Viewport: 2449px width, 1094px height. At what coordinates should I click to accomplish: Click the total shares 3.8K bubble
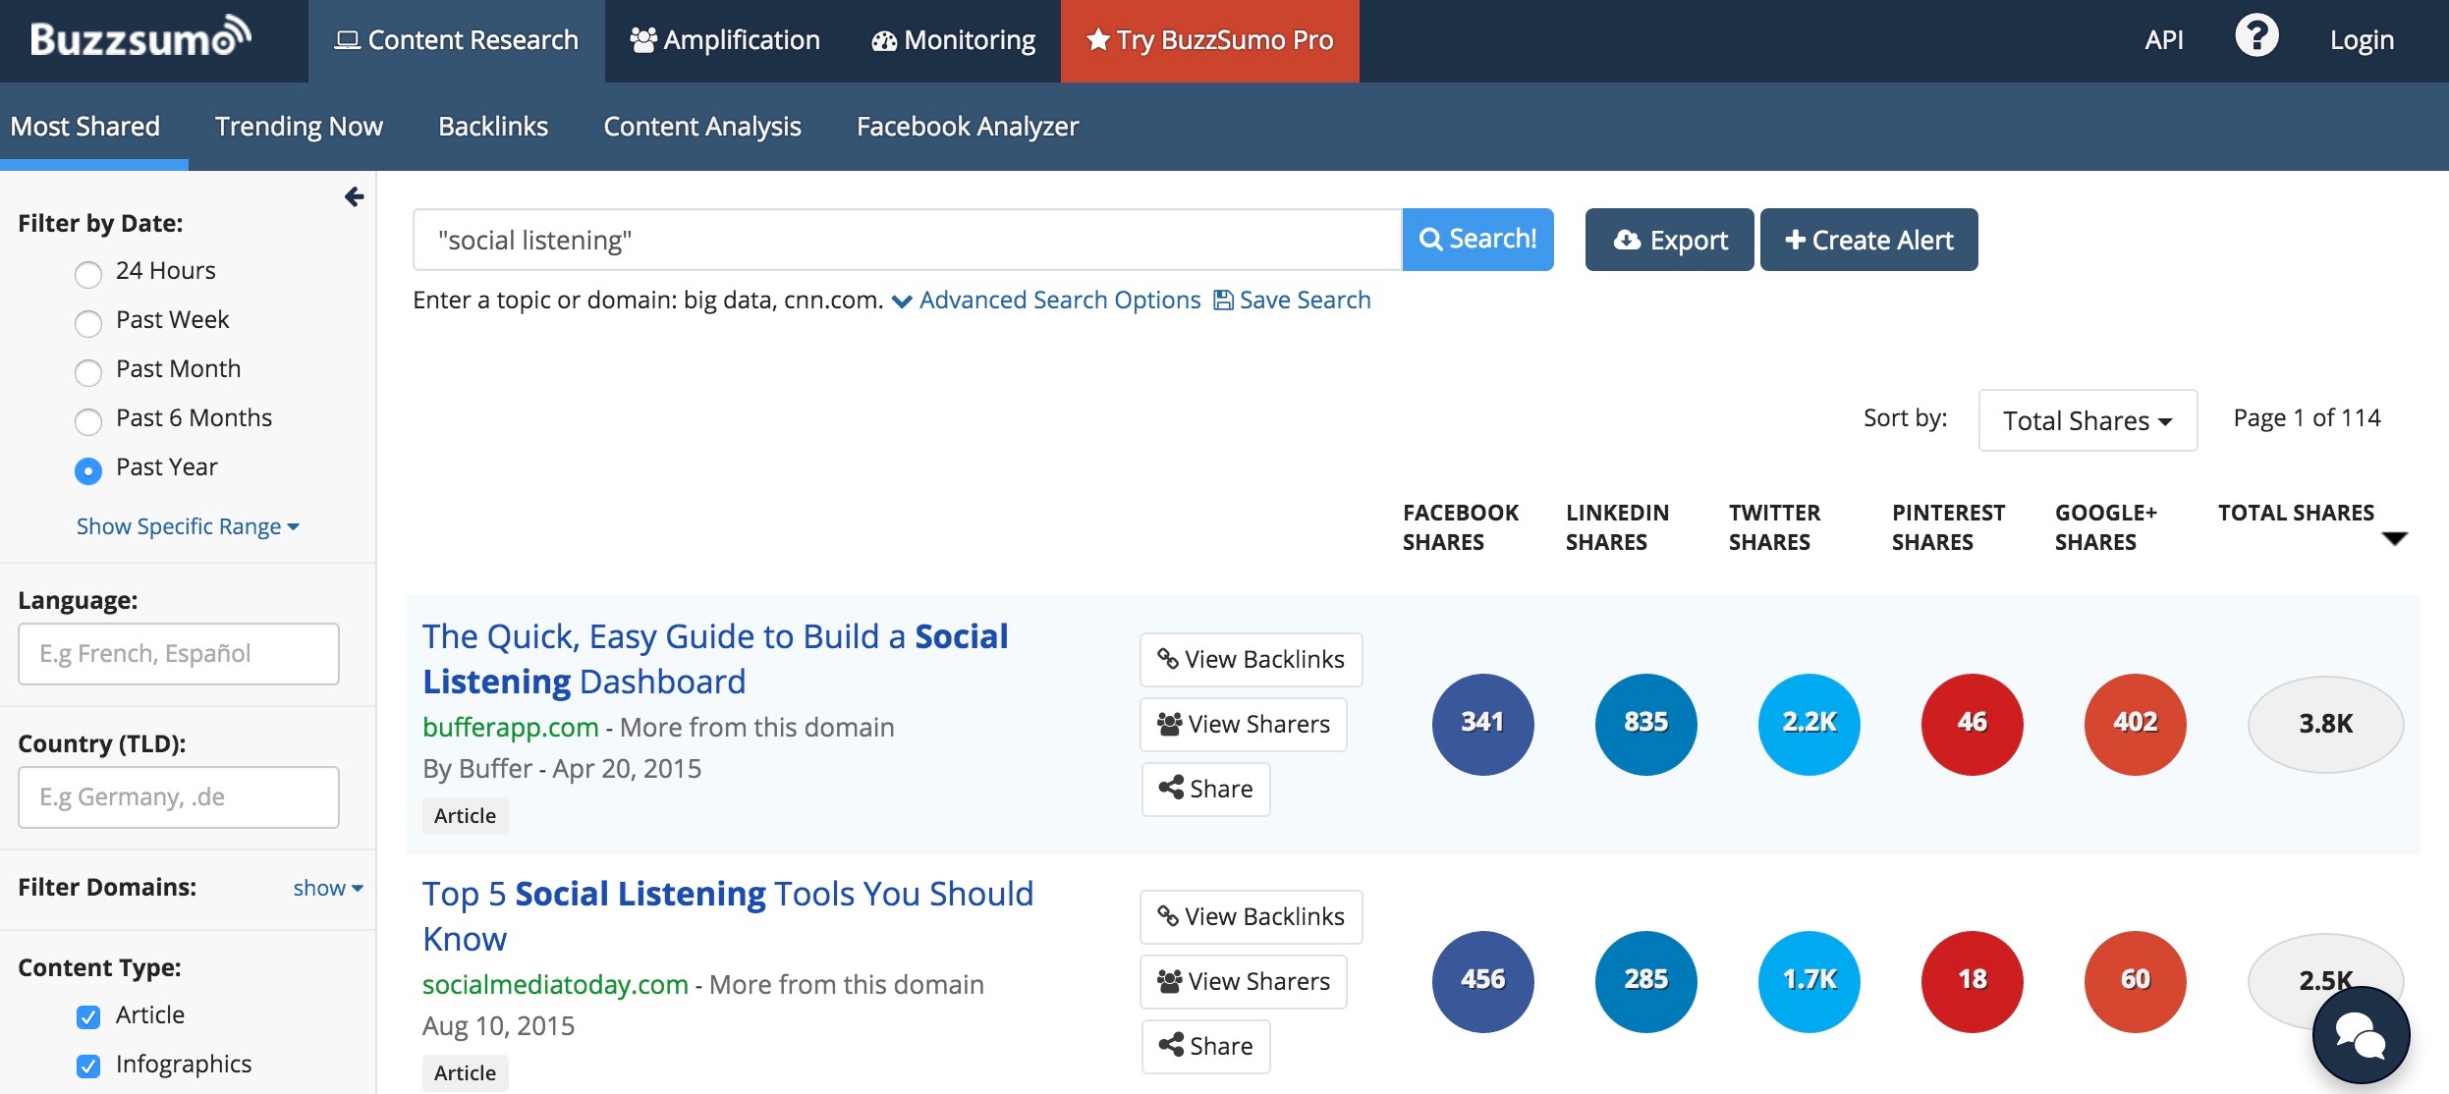[2325, 724]
